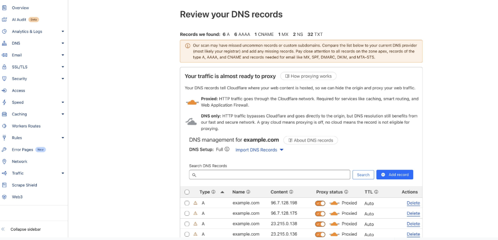The height and width of the screenshot is (240, 498).
Task: Select all records with header checkbox
Action: point(187,192)
